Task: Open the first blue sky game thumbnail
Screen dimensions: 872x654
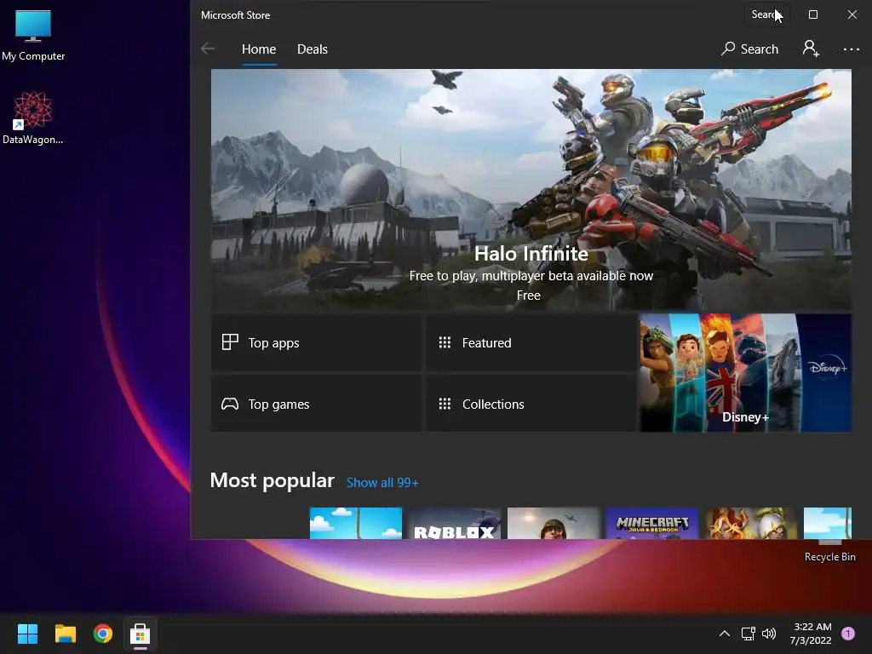Action: pos(356,524)
